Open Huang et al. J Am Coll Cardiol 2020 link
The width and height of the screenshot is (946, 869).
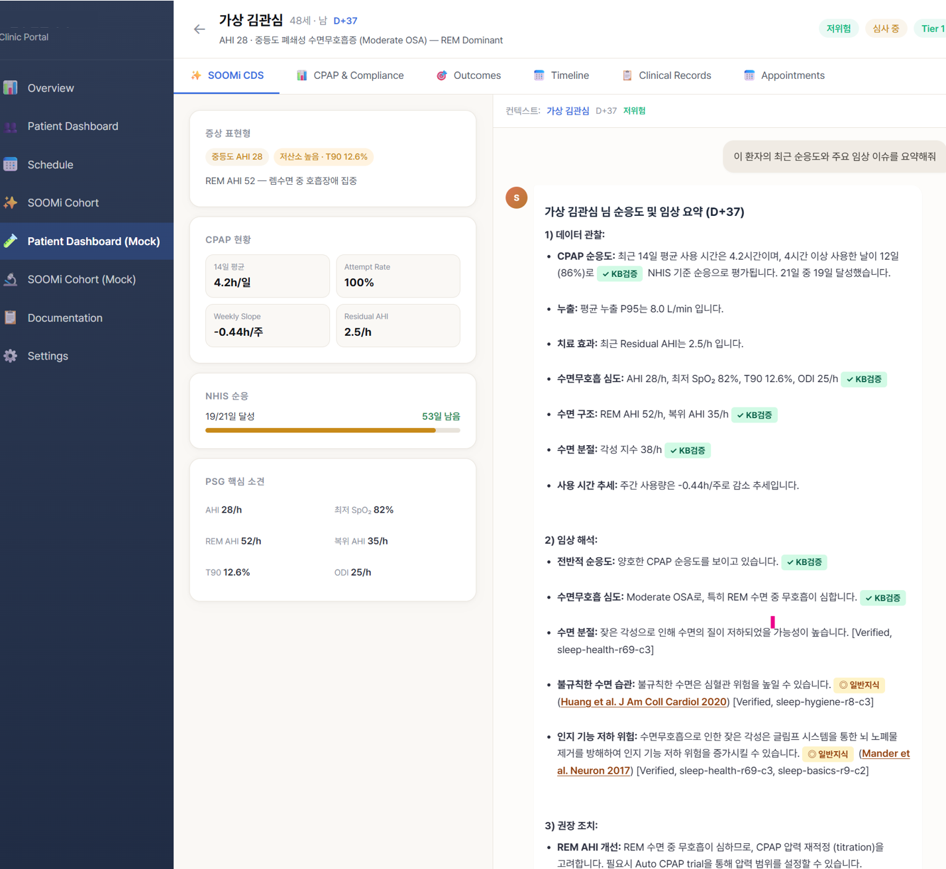click(643, 702)
